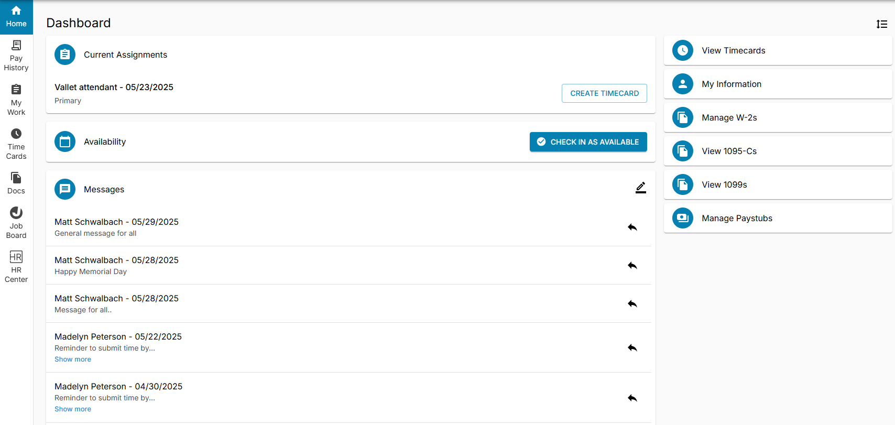Expand the 04/30/2025 message with Show more
895x425 pixels.
tap(73, 409)
